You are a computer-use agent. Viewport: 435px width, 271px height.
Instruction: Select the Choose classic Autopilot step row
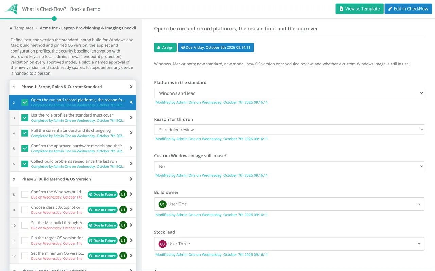[x=72, y=210]
